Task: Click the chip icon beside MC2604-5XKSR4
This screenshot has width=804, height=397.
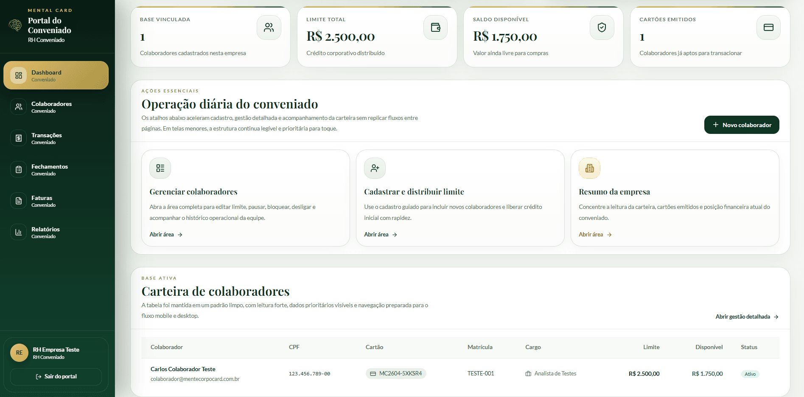Action: (x=373, y=373)
